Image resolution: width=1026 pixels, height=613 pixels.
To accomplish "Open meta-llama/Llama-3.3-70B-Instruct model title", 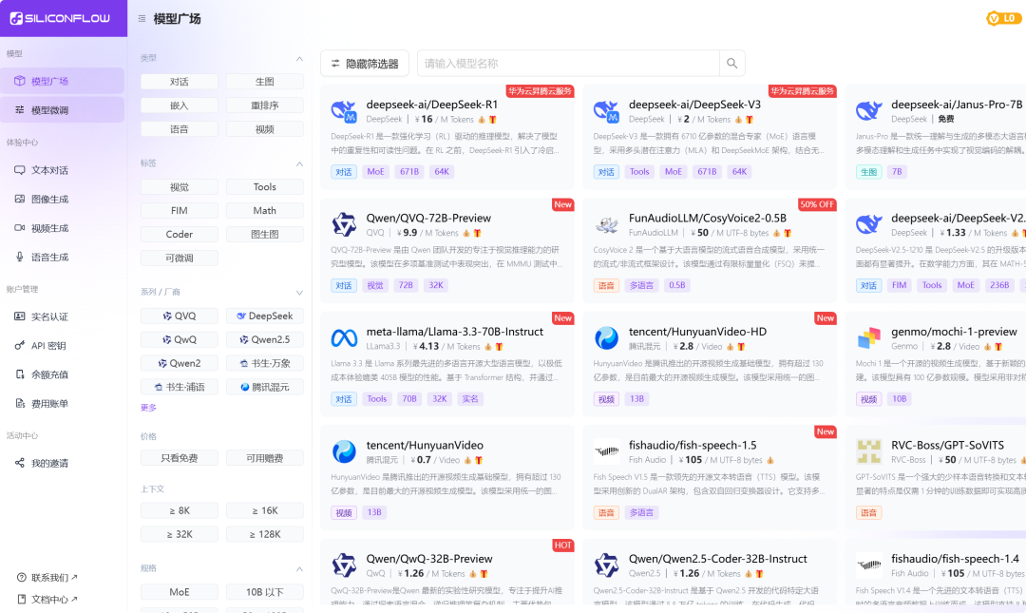I will (x=455, y=332).
